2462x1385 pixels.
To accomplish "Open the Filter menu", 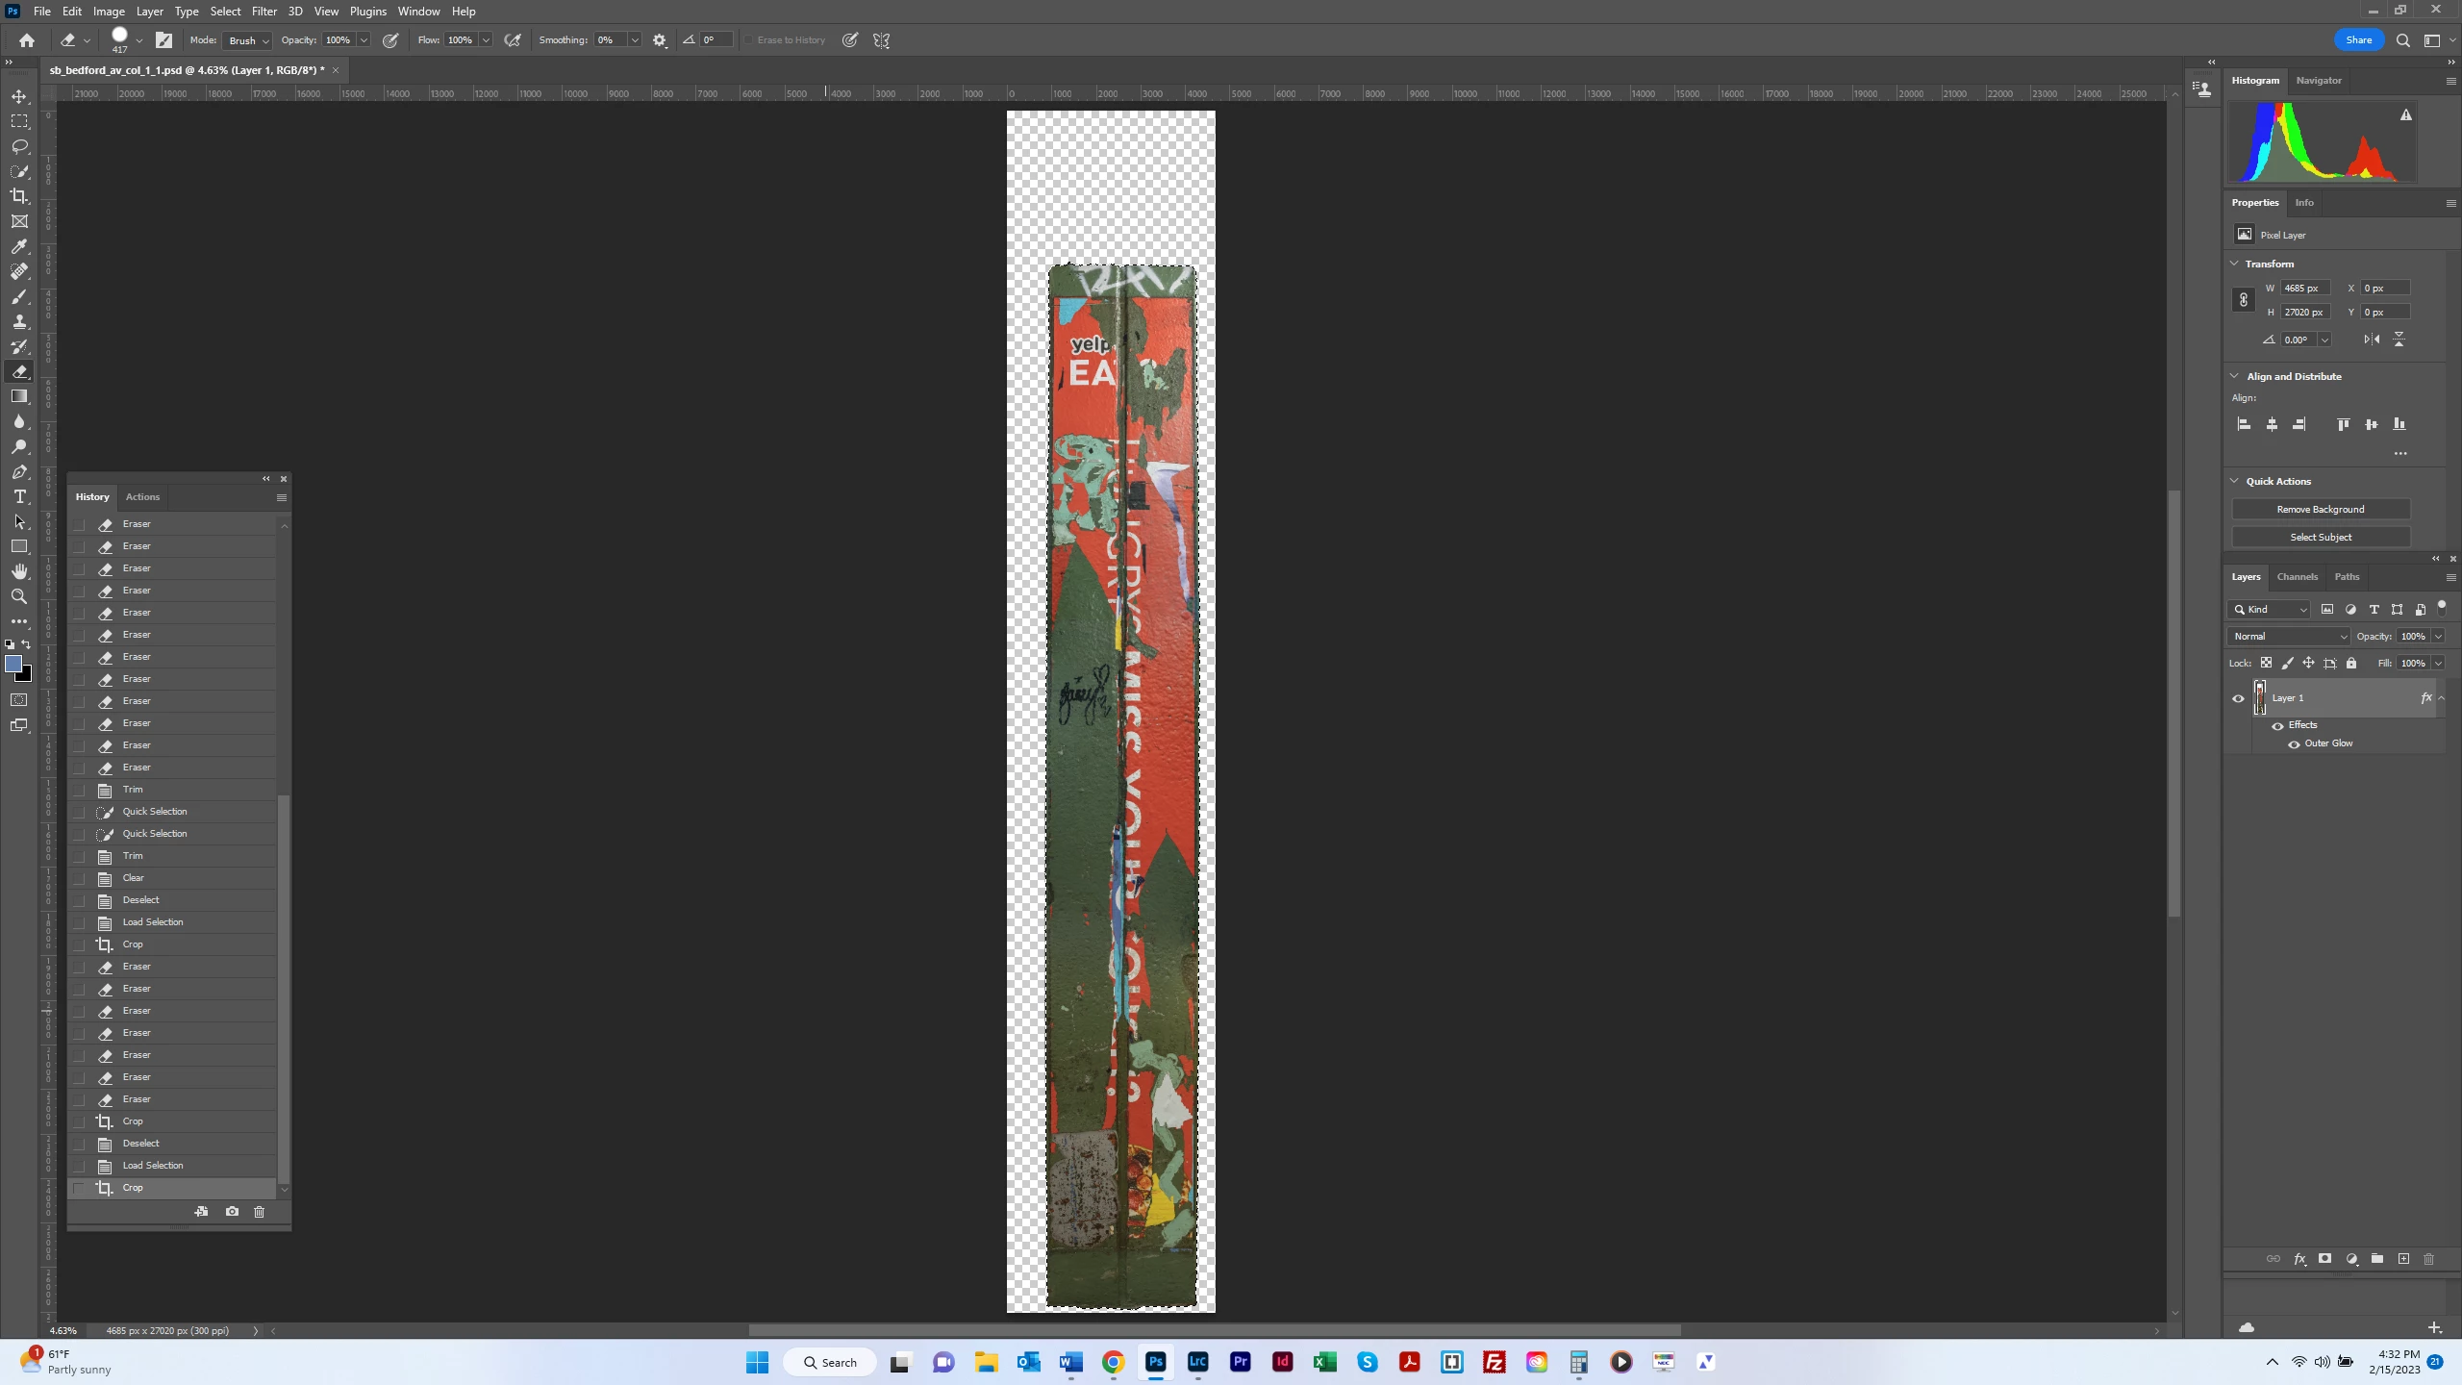I will click(264, 12).
